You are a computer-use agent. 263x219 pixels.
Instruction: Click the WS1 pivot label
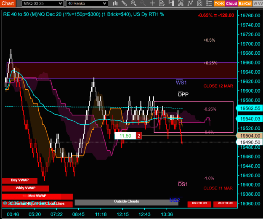coord(181,83)
